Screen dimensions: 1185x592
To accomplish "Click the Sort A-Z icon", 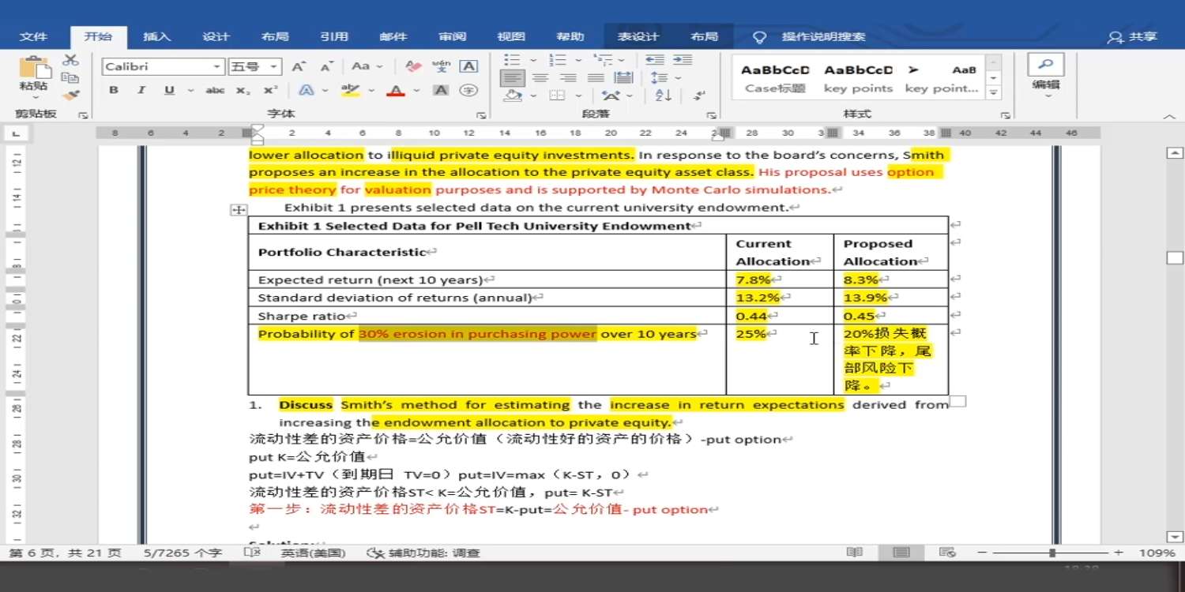I will tap(663, 95).
